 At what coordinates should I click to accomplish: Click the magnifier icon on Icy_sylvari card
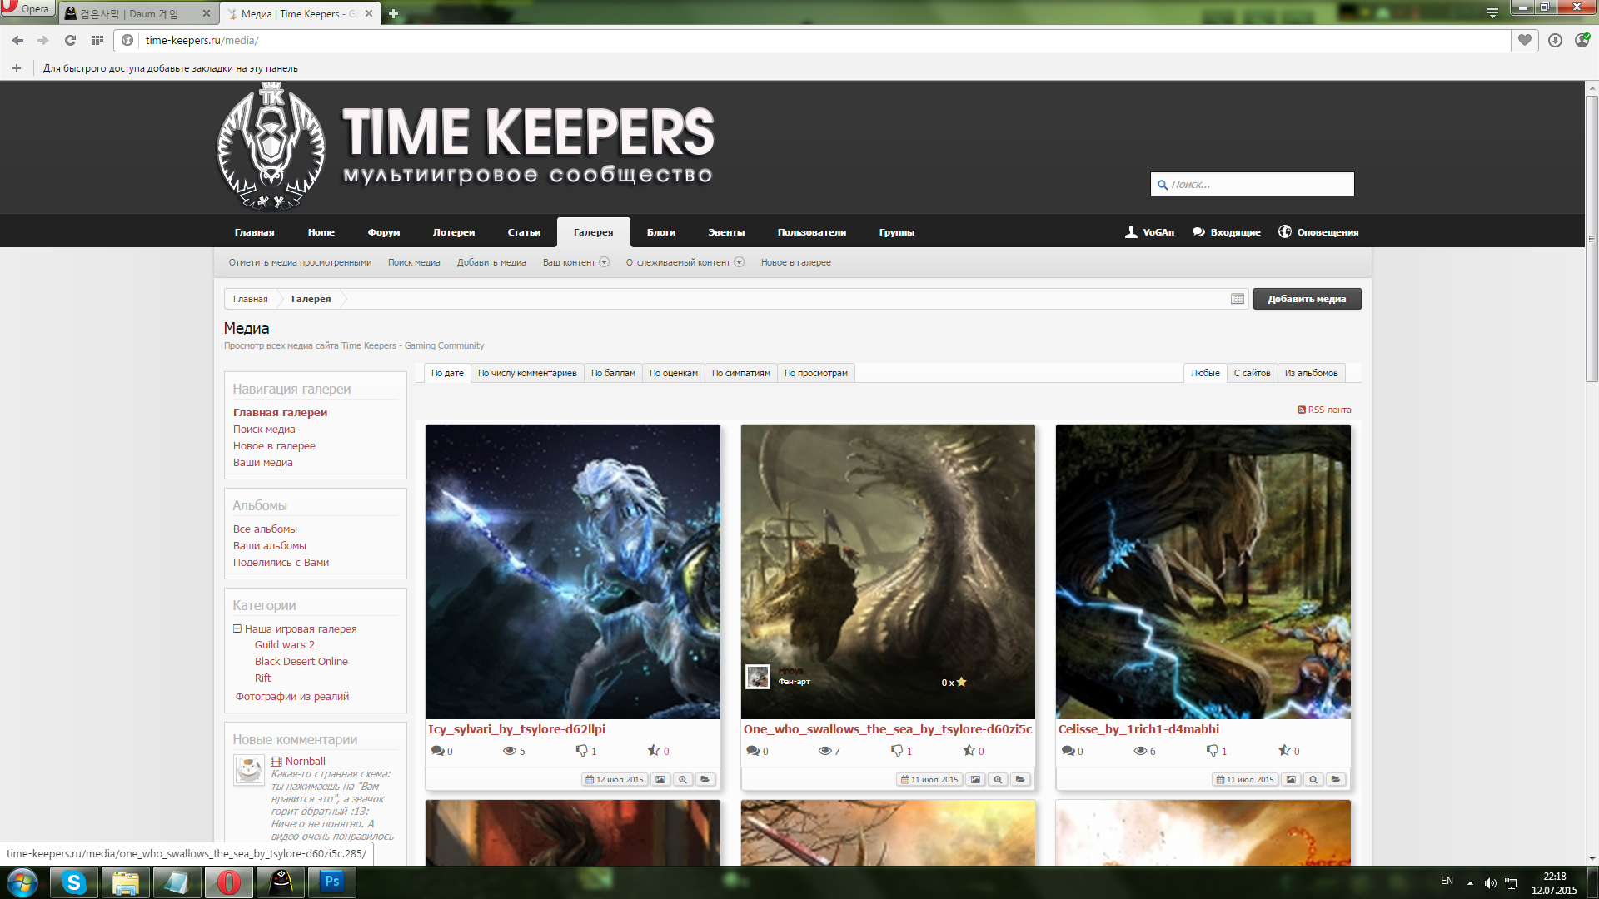[x=683, y=780]
